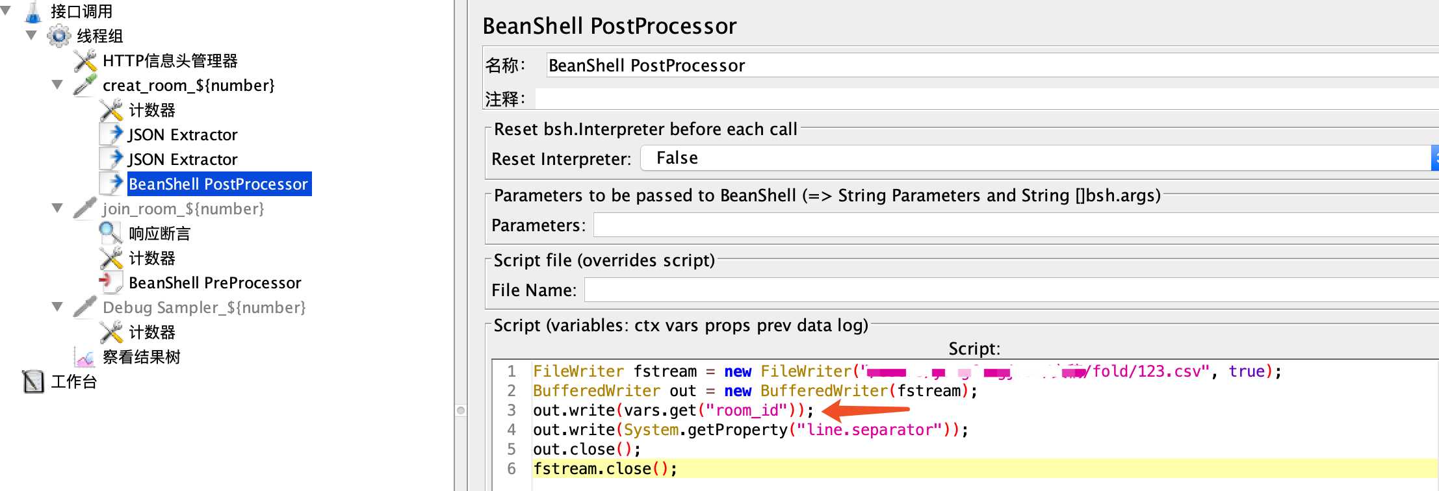
Task: Collapse the join_room_${number} node
Action: click(57, 208)
